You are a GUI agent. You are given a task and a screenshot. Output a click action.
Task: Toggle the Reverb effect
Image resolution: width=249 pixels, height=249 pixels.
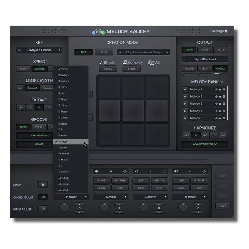tap(189, 69)
